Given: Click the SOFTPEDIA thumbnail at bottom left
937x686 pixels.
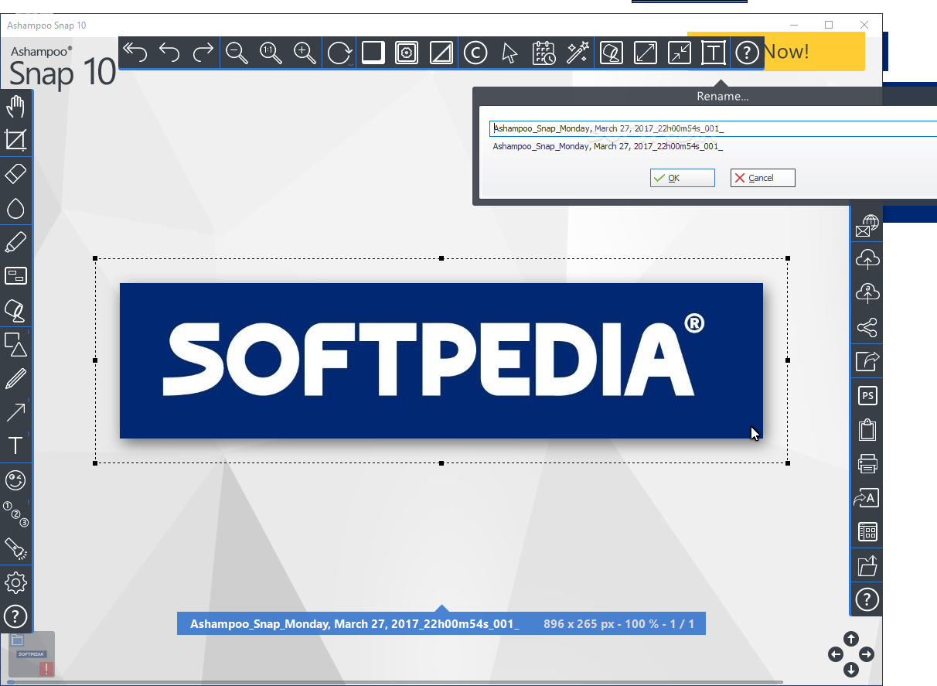Looking at the screenshot, I should [x=32, y=654].
